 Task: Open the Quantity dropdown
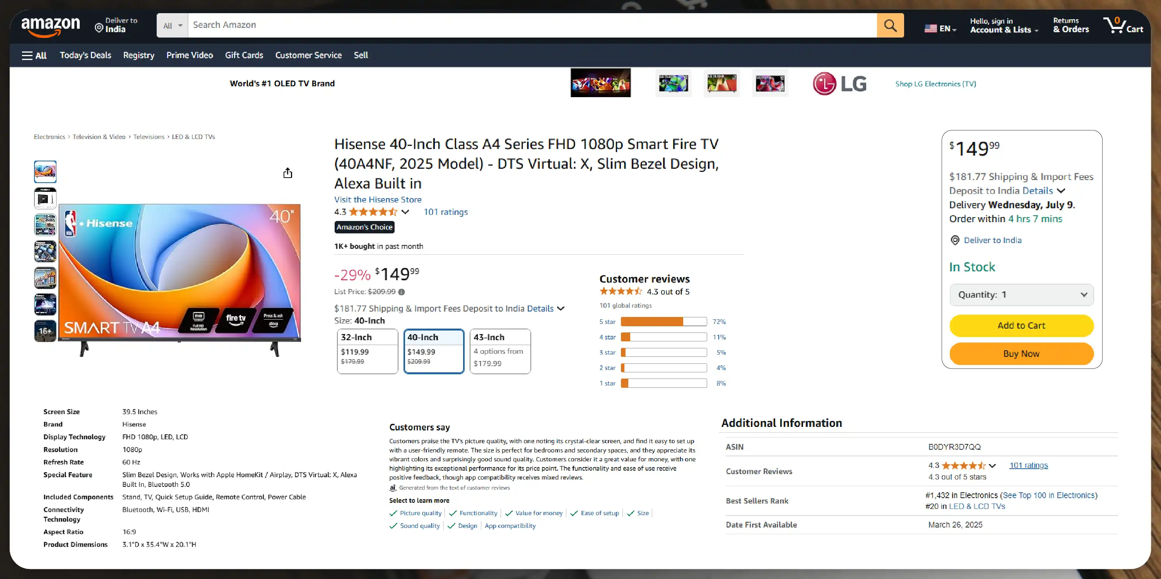(1021, 295)
